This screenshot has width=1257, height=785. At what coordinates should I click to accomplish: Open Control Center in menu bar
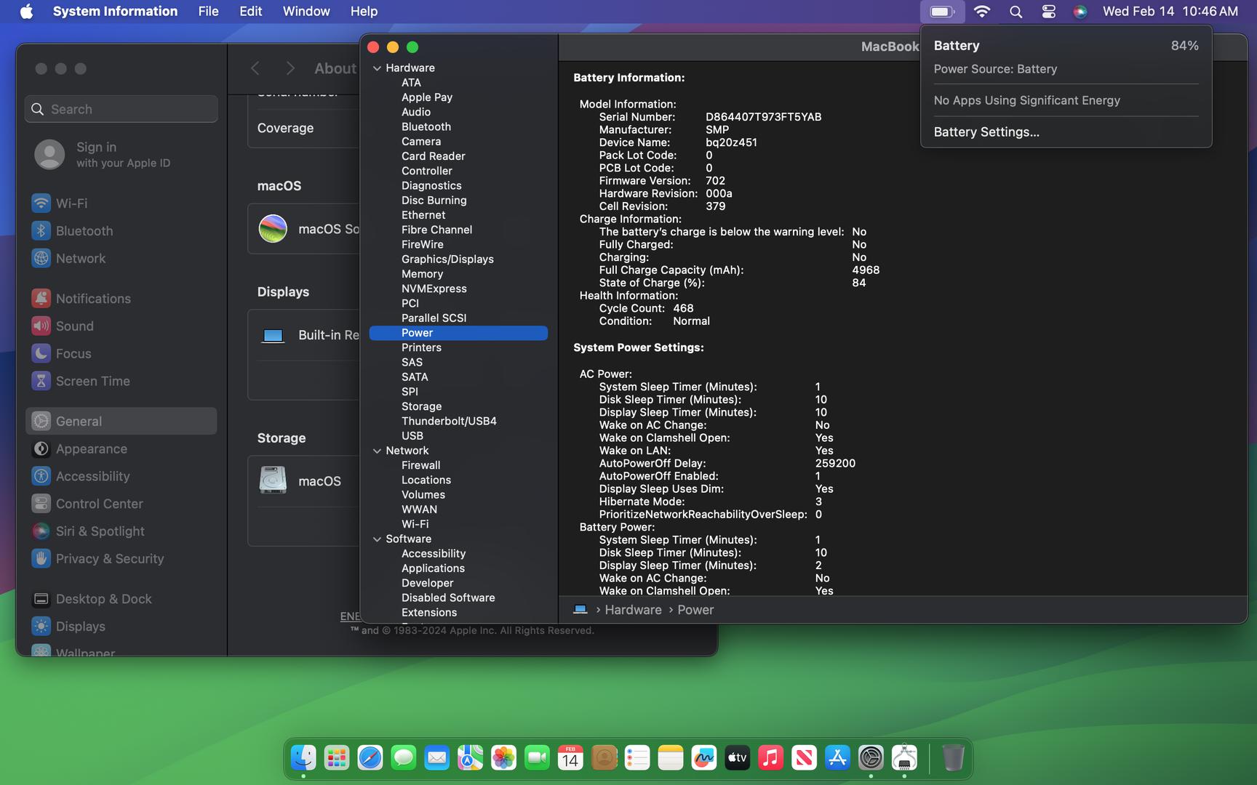coord(1048,12)
